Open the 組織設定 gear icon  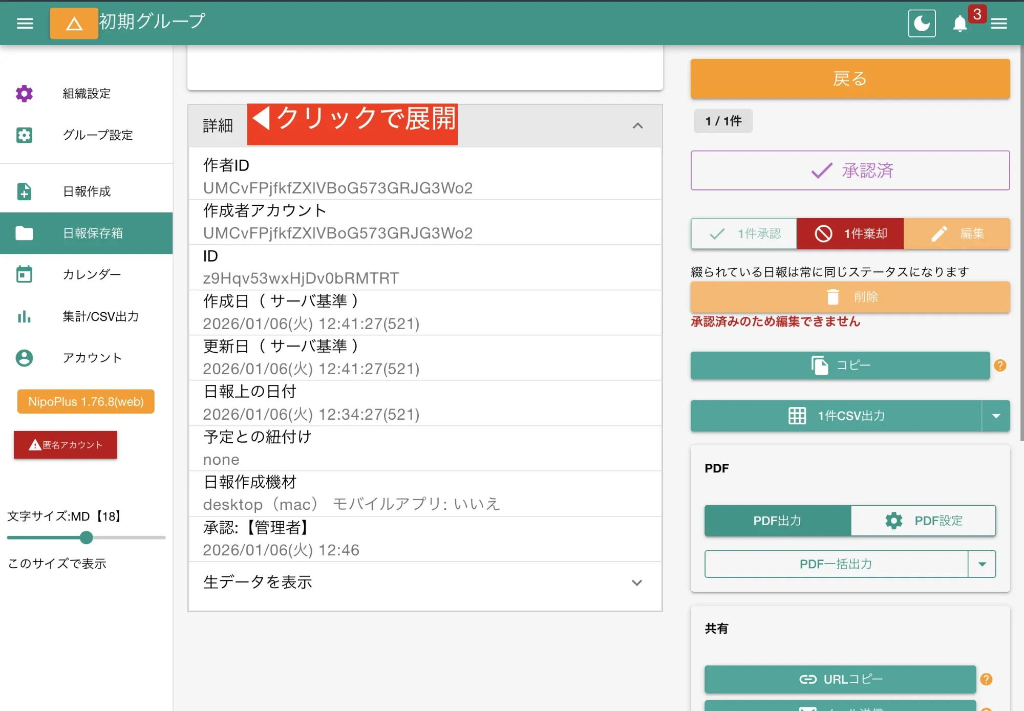(24, 94)
